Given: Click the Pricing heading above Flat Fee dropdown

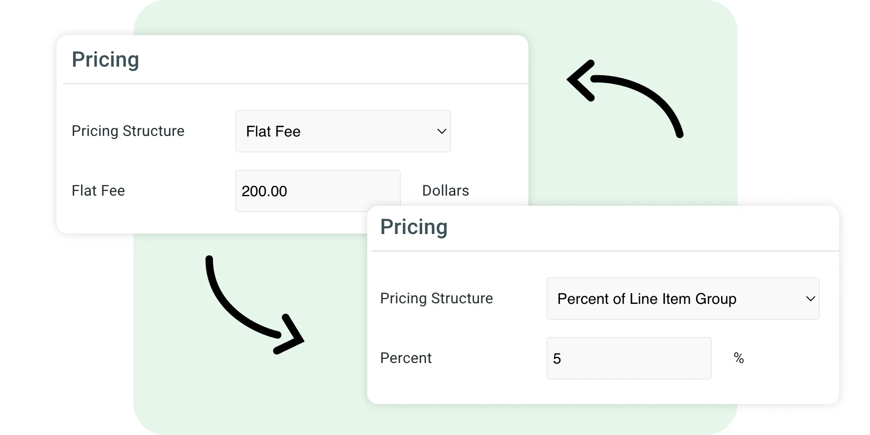Looking at the screenshot, I should pyautogui.click(x=105, y=60).
